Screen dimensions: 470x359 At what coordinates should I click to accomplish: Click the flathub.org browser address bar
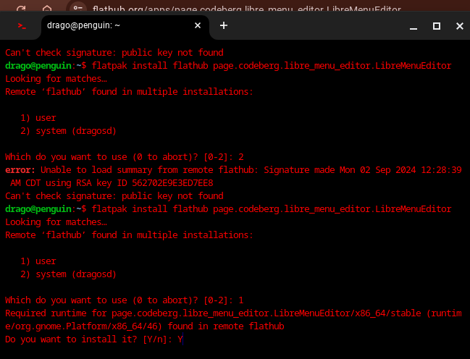point(246,9)
